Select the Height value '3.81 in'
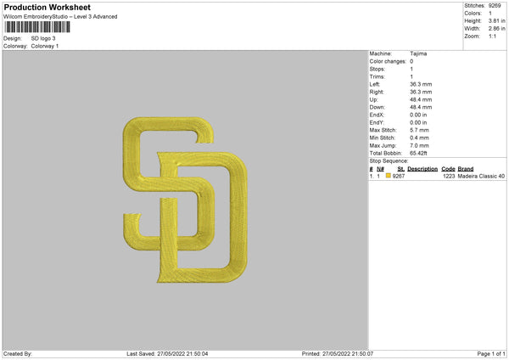Screen dimensions: 509x360 [497, 20]
